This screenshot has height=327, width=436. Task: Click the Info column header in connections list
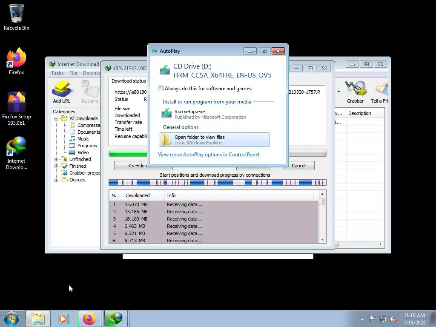click(239, 195)
